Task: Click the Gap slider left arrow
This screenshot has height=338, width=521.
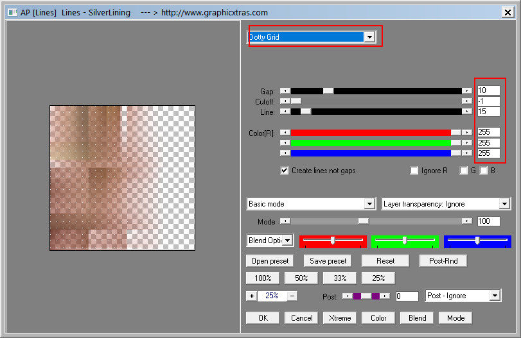Action: tap(285, 90)
